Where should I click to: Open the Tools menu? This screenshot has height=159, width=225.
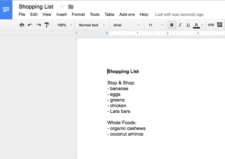coord(95,14)
